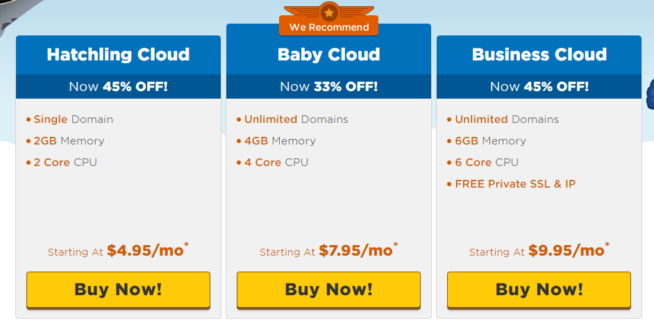Click the We Recommend orange ribbon
654x323 pixels.
click(x=328, y=26)
